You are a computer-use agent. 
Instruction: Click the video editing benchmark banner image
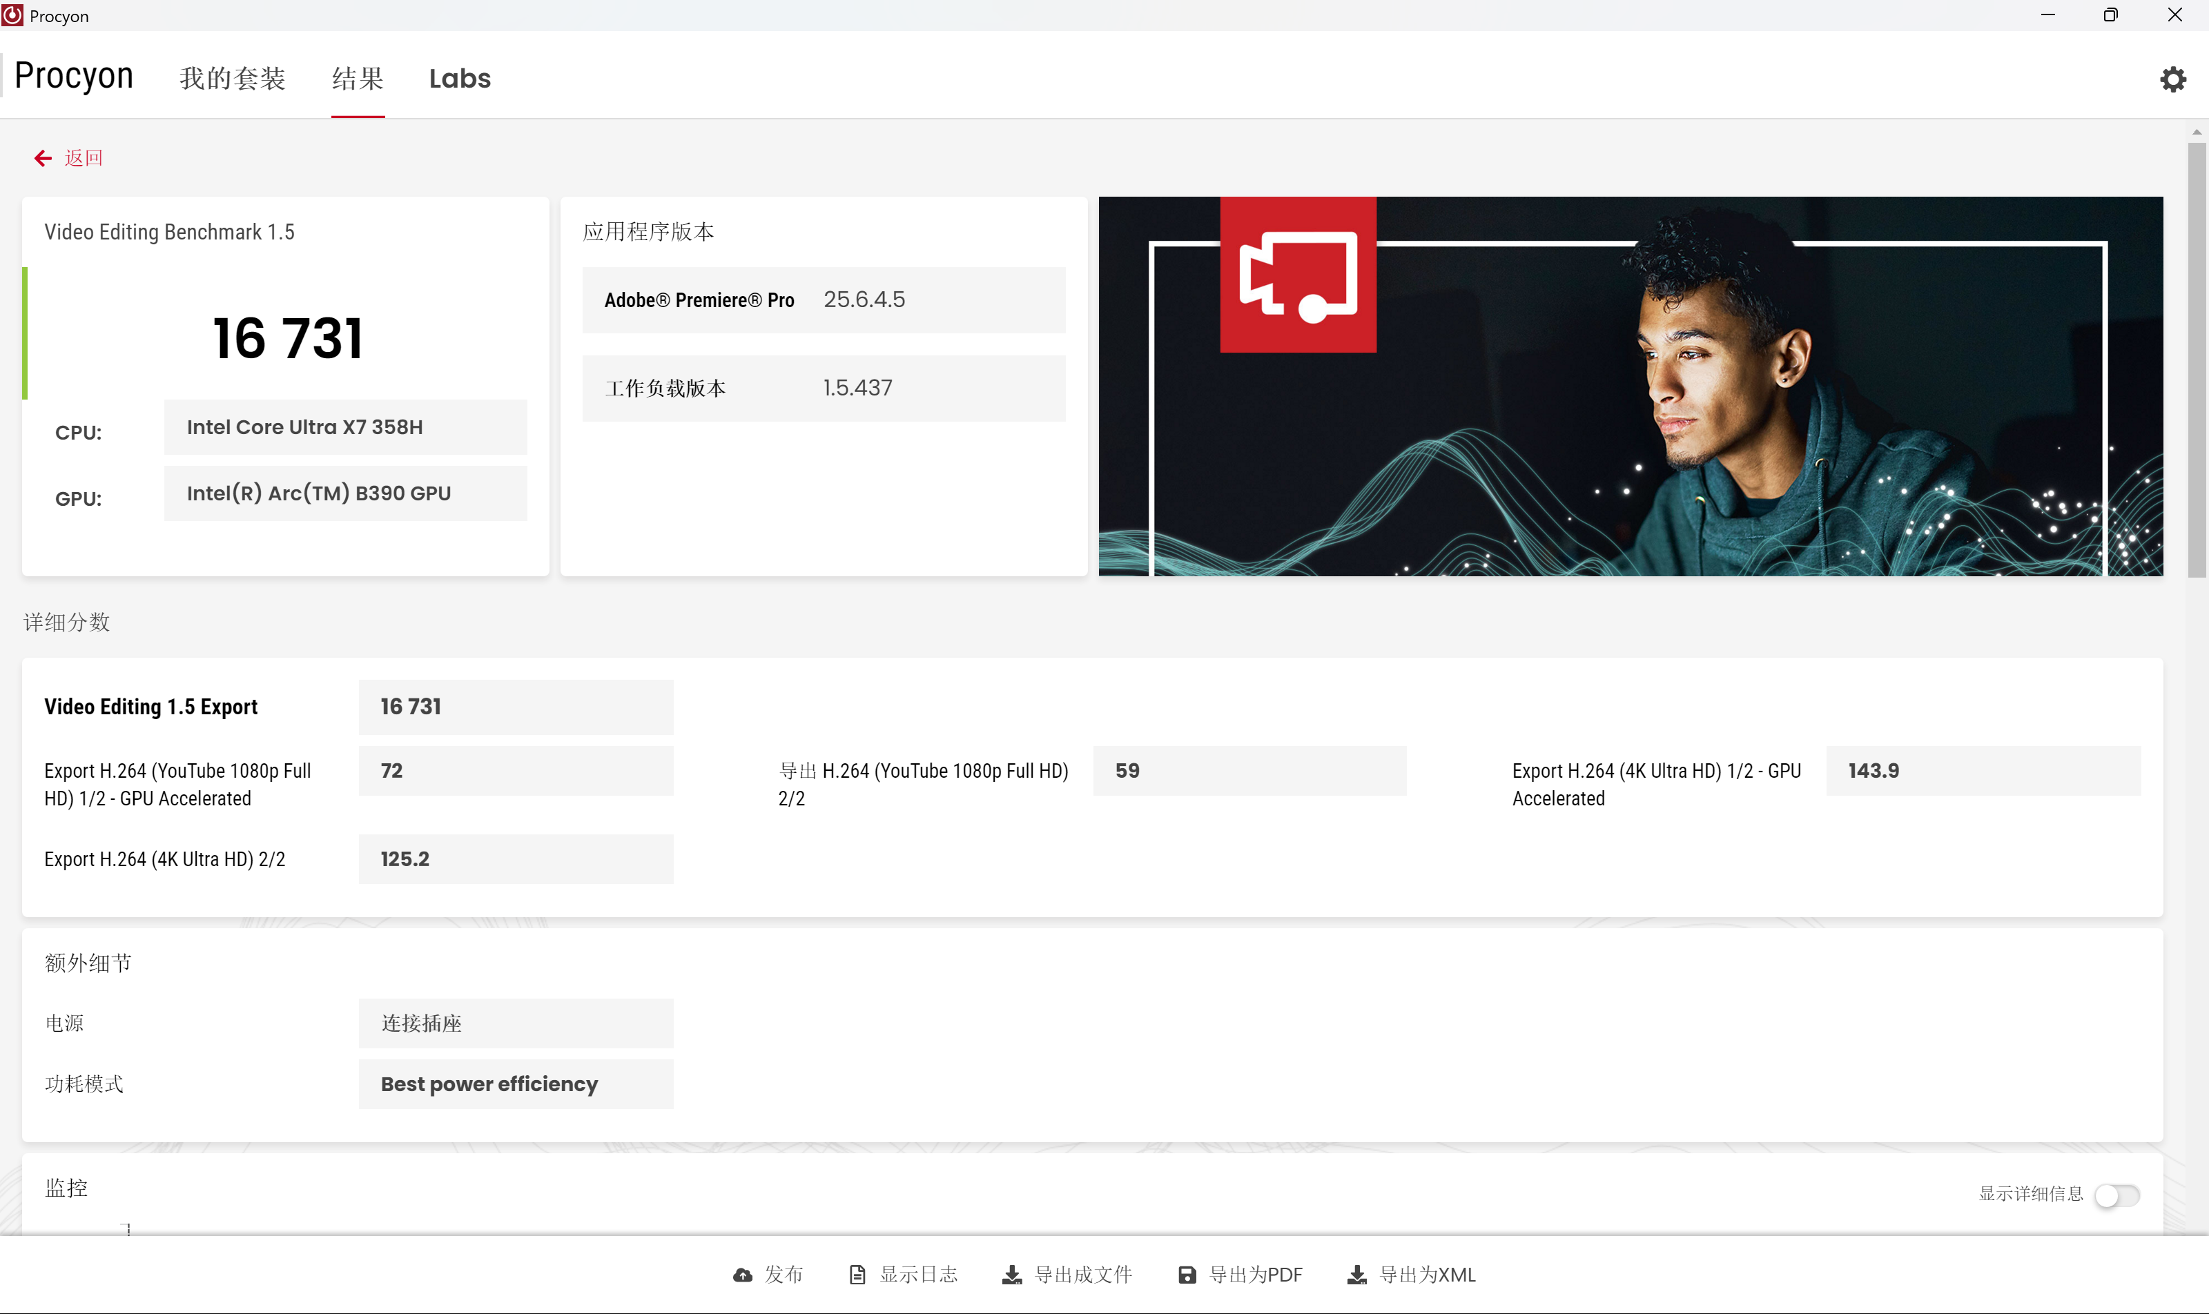1630,386
